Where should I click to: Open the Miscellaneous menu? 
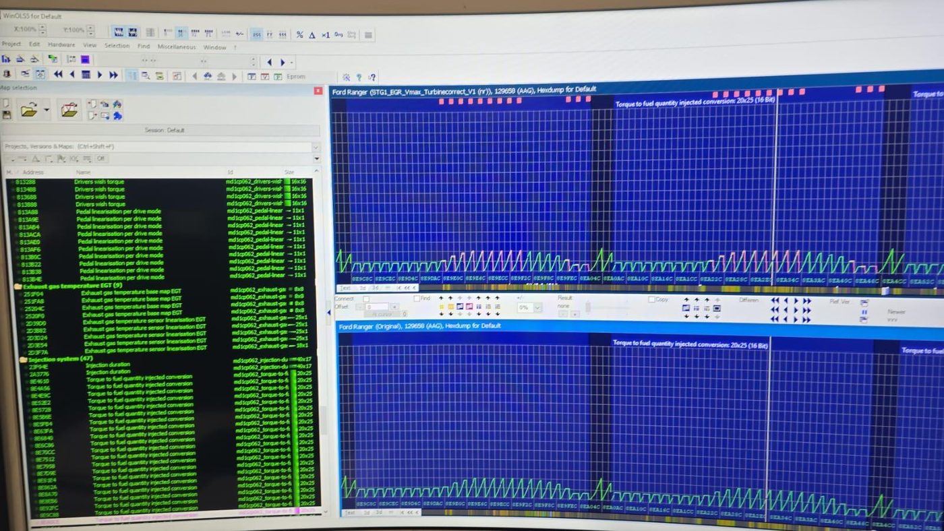point(177,46)
